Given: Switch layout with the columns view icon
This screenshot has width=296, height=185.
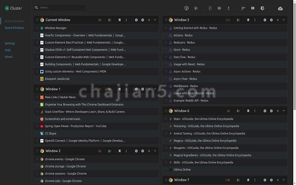Looking at the screenshot, I should point(253,8).
